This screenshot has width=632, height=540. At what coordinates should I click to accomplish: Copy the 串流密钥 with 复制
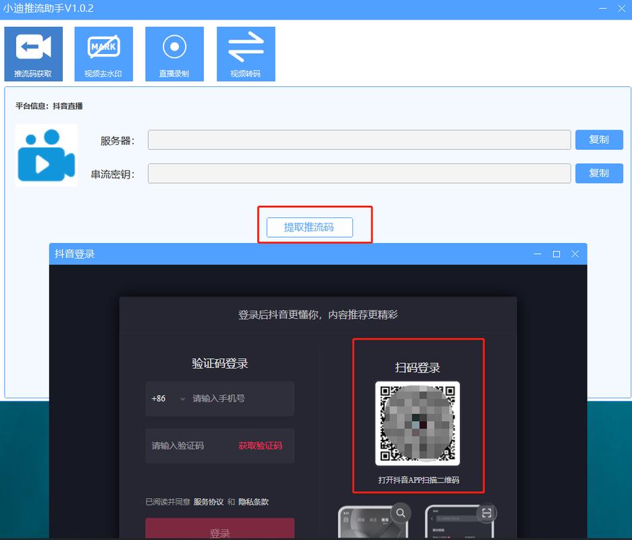(599, 173)
